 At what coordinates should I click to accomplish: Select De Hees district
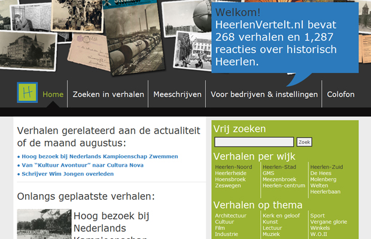tap(321, 173)
